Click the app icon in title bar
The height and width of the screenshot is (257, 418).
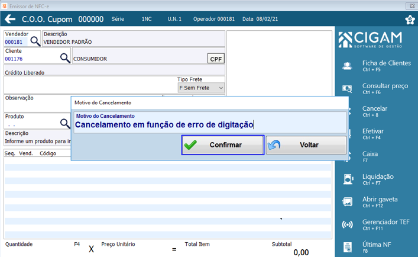[4, 6]
